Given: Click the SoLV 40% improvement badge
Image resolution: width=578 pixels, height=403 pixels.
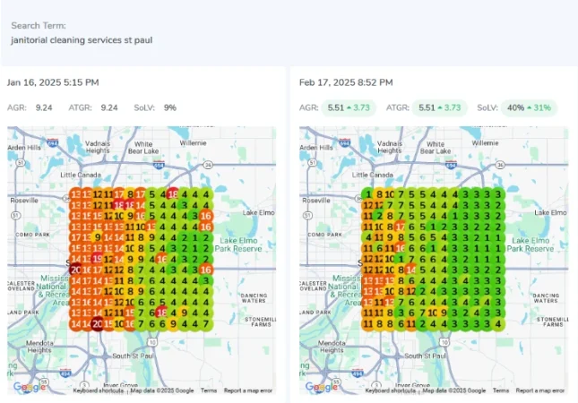Looking at the screenshot, I should tap(529, 107).
